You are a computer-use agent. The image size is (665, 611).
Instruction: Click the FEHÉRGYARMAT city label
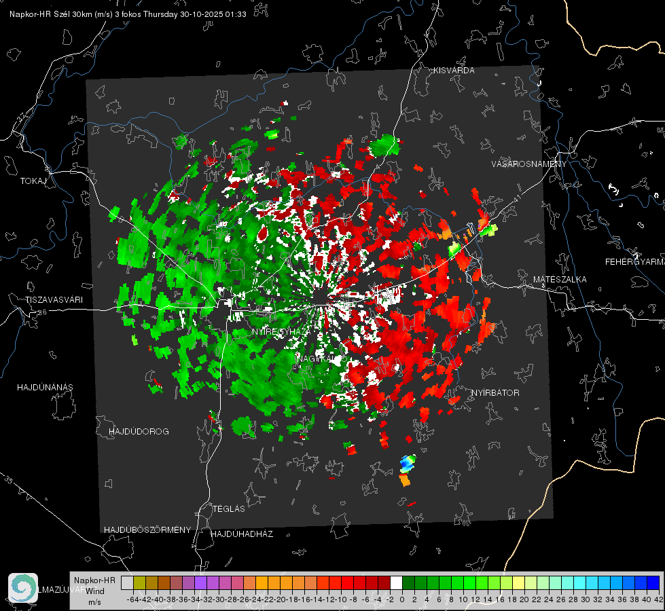[x=634, y=262]
